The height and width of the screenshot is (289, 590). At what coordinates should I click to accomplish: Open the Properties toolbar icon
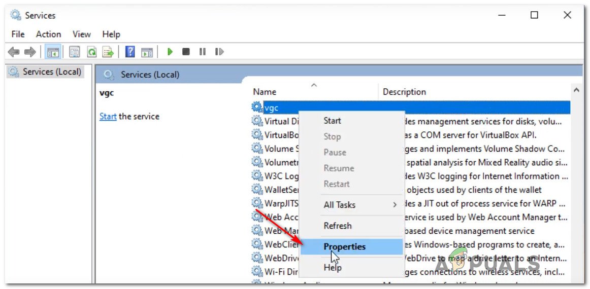coord(75,52)
